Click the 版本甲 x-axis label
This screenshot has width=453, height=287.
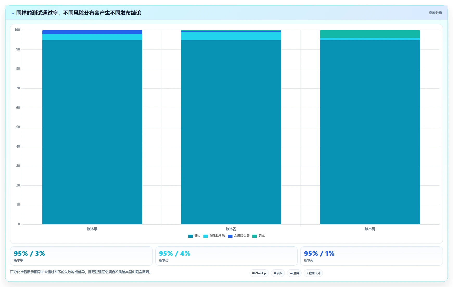click(92, 229)
